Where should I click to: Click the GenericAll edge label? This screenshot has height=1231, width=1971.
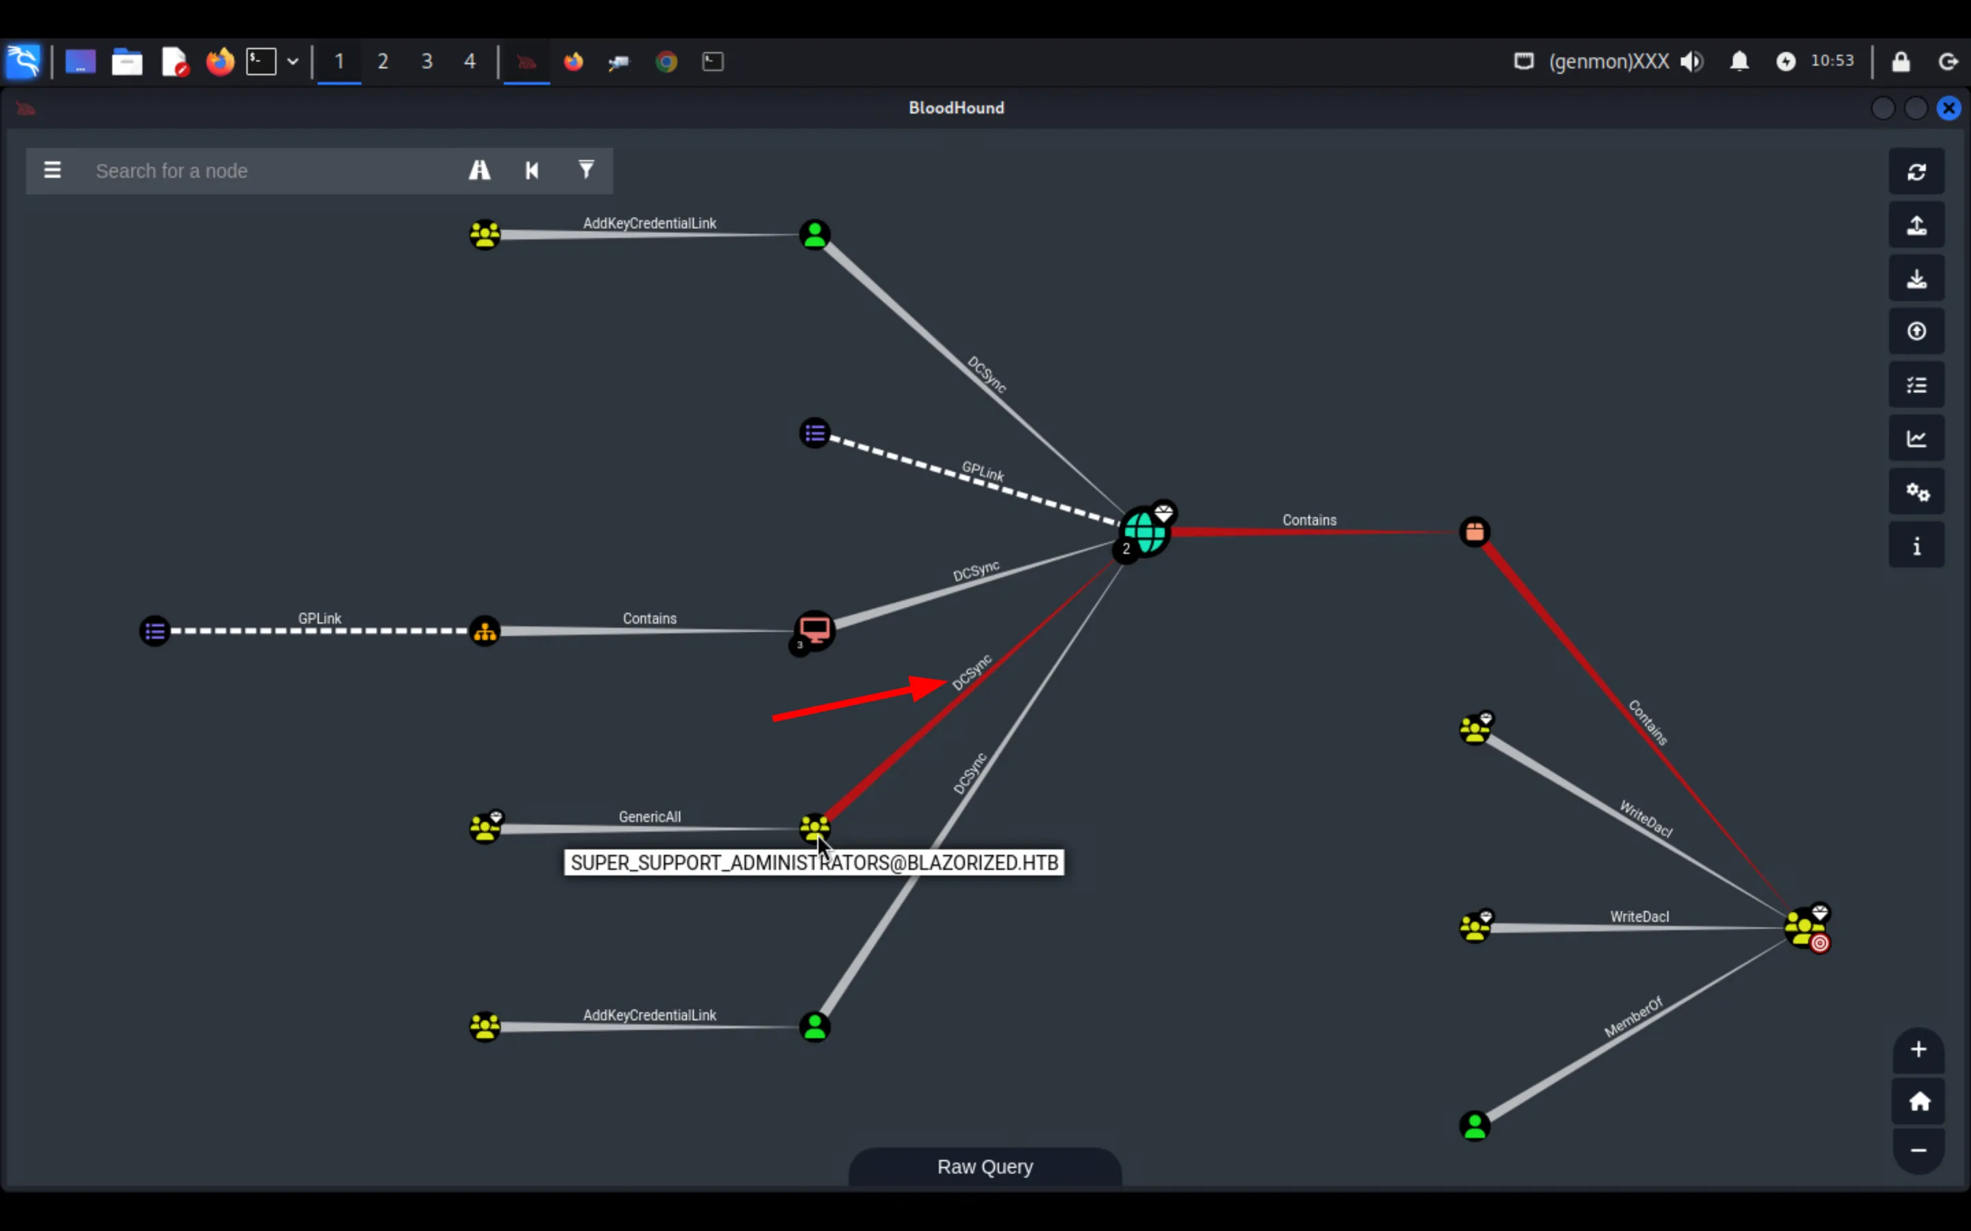pyautogui.click(x=649, y=817)
